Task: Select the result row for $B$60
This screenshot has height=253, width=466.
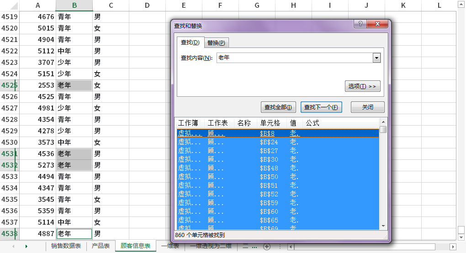Action: coord(278,211)
